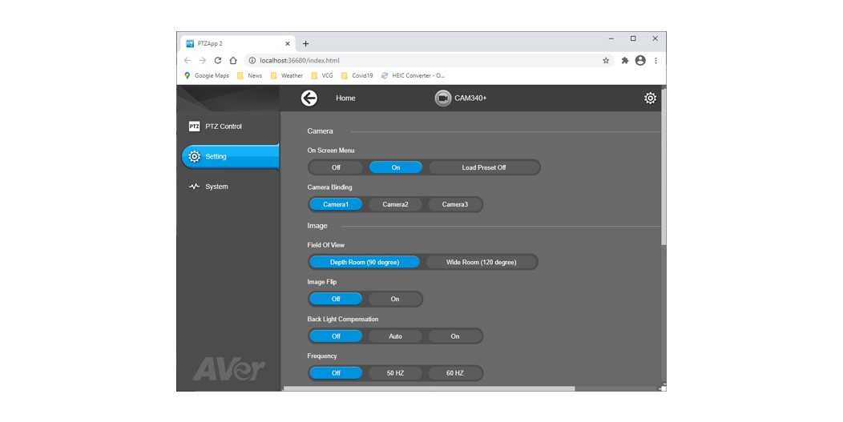843x422 pixels.
Task: Turn On Screen Menu On
Action: [396, 167]
